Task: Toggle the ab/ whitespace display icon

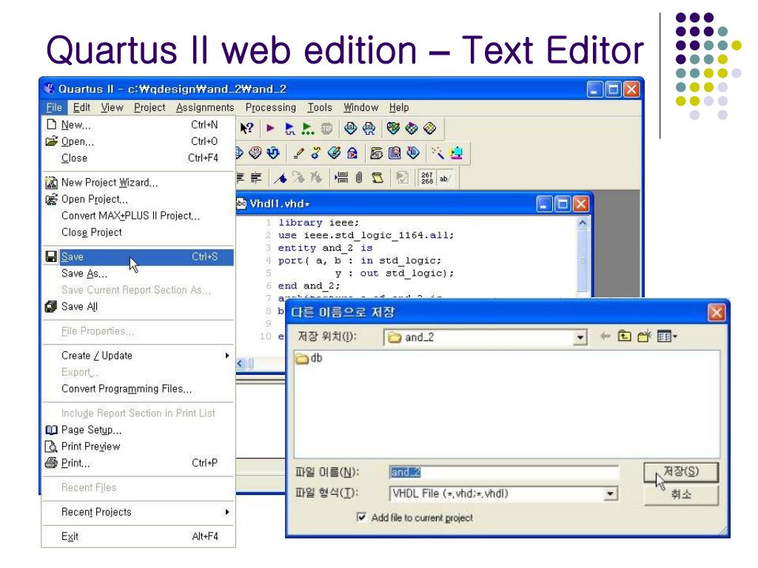Action: pyautogui.click(x=445, y=178)
